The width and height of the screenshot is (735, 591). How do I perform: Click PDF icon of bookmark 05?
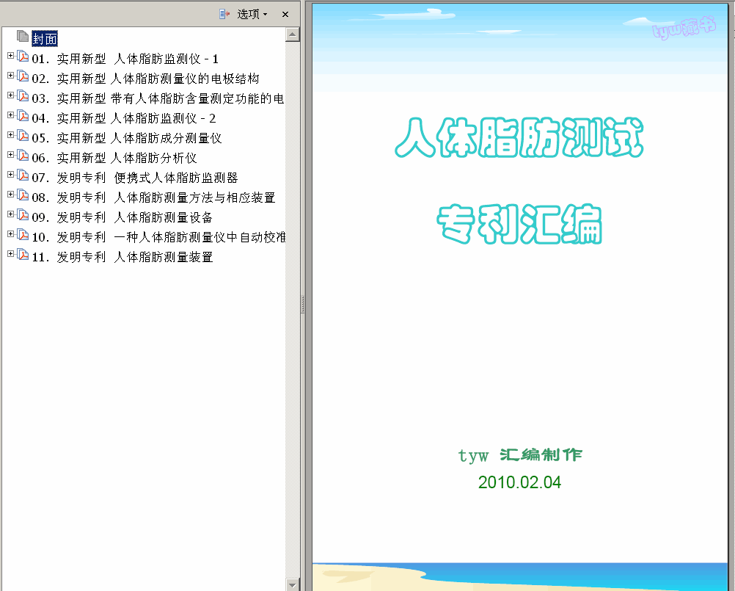click(x=23, y=137)
